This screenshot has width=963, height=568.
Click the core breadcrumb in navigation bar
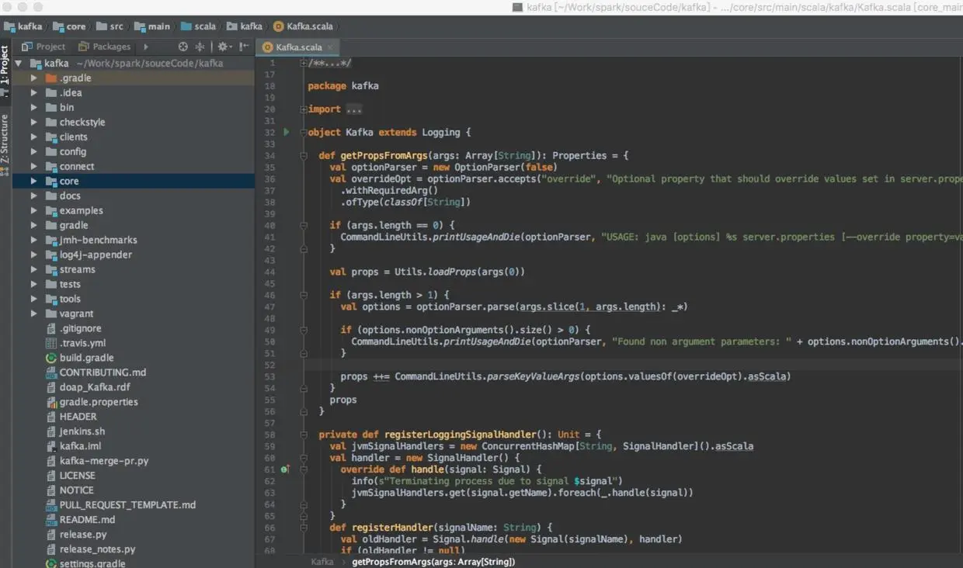click(x=69, y=26)
